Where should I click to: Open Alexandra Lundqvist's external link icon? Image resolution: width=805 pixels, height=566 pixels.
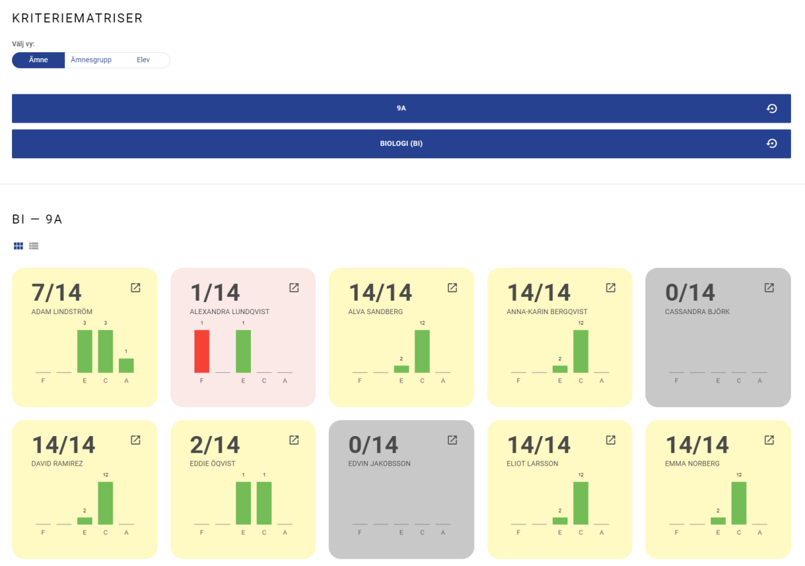294,287
